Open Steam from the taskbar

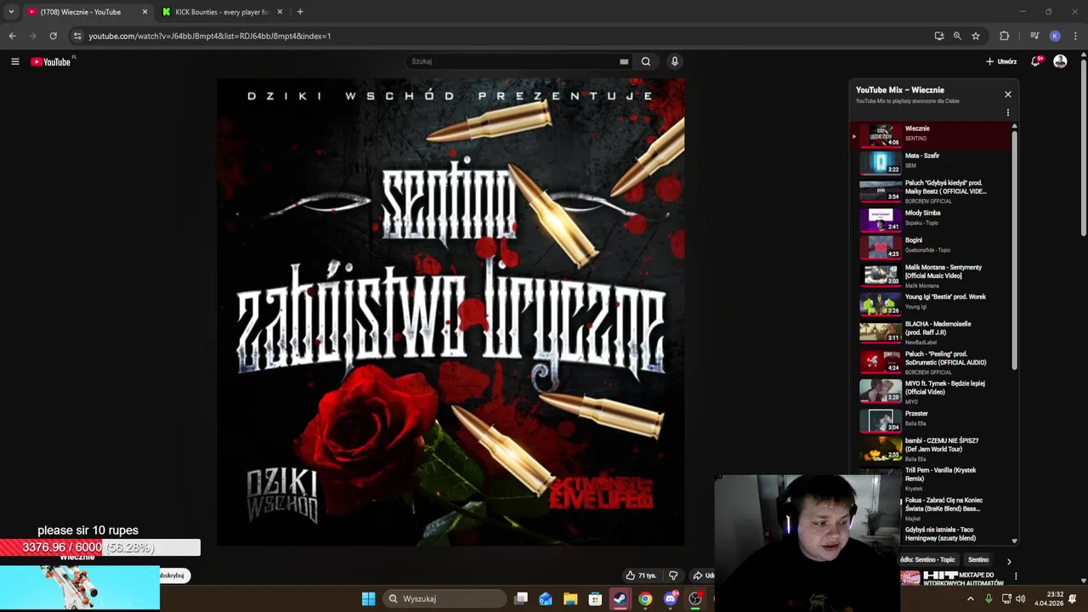pos(620,598)
